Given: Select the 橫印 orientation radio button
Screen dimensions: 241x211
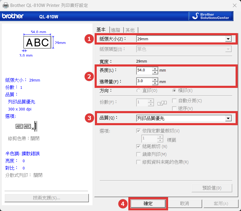Looking at the screenshot, I should tap(174, 91).
